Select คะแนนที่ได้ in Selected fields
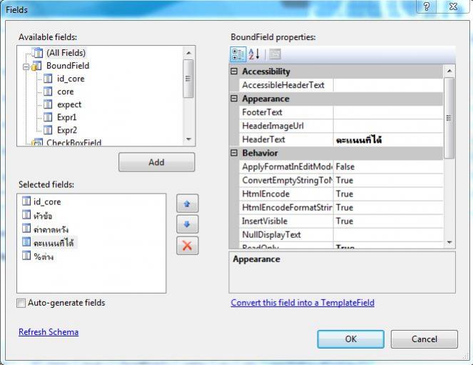The image size is (473, 365). point(54,243)
